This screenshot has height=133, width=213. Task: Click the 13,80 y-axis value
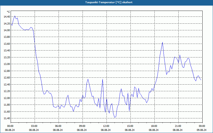(x=7, y=37)
